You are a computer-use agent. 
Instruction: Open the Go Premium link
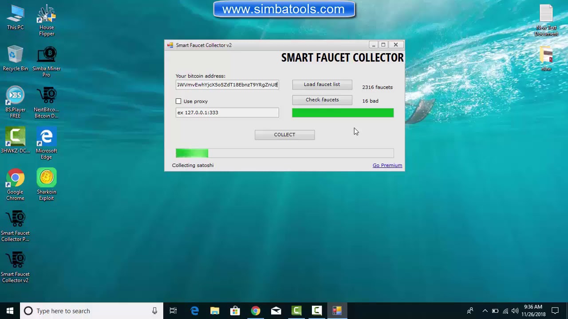(x=387, y=165)
